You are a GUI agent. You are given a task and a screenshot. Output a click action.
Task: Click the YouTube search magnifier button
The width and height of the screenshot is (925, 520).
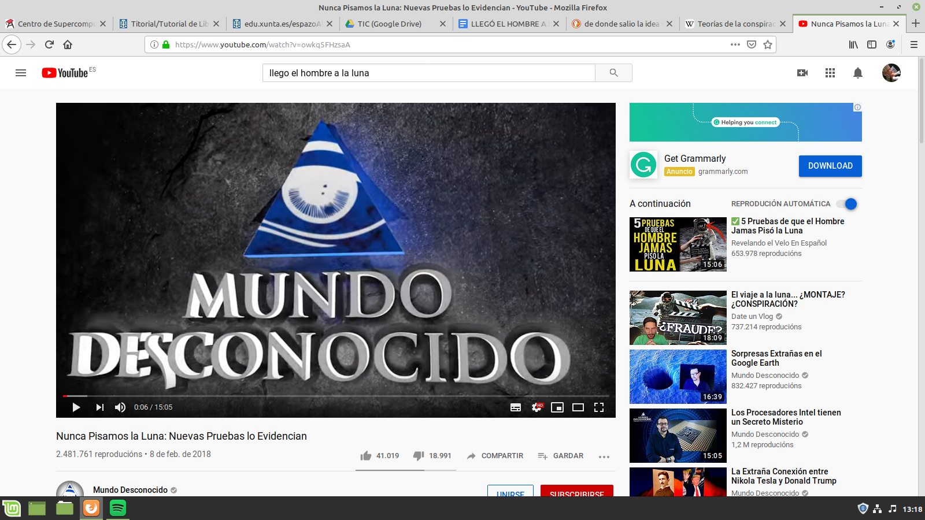pyautogui.click(x=613, y=73)
